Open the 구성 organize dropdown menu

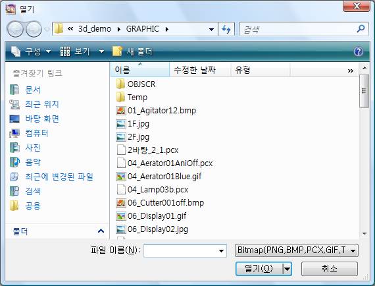click(x=31, y=51)
